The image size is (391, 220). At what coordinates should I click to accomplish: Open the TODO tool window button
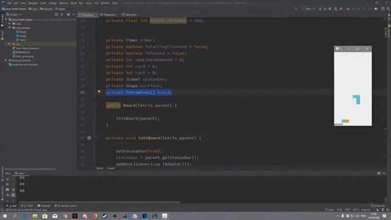[x=27, y=206]
